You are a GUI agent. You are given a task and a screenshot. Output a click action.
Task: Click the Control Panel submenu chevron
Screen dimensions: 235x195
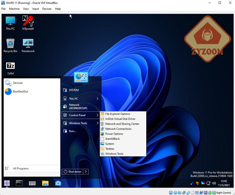(x=97, y=115)
